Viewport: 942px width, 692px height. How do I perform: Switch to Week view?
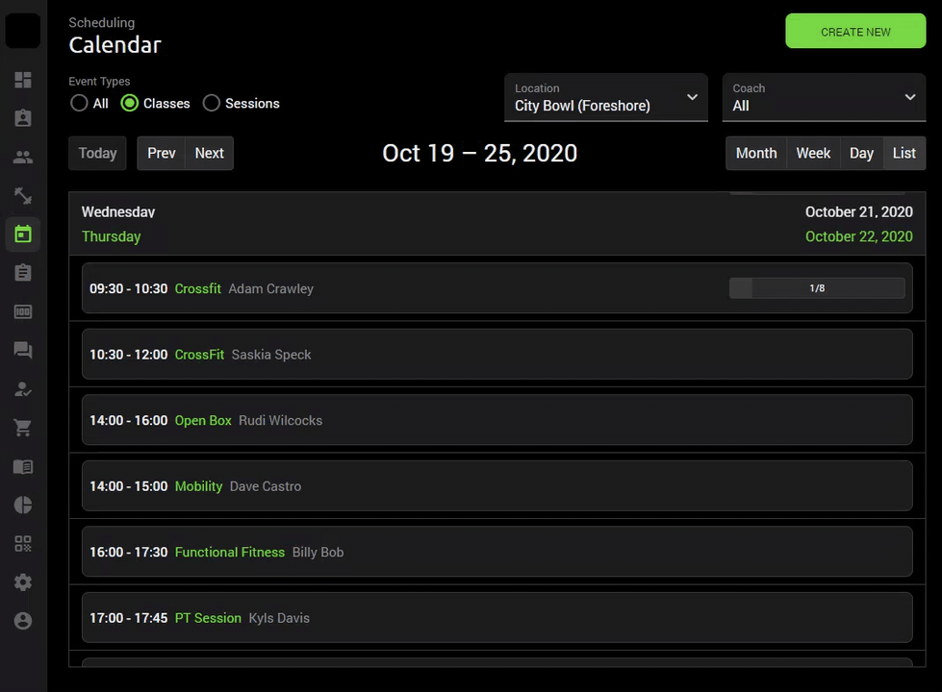point(813,153)
